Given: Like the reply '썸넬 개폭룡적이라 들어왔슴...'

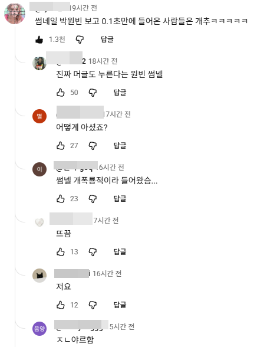Looking at the screenshot, I should pyautogui.click(x=61, y=199).
